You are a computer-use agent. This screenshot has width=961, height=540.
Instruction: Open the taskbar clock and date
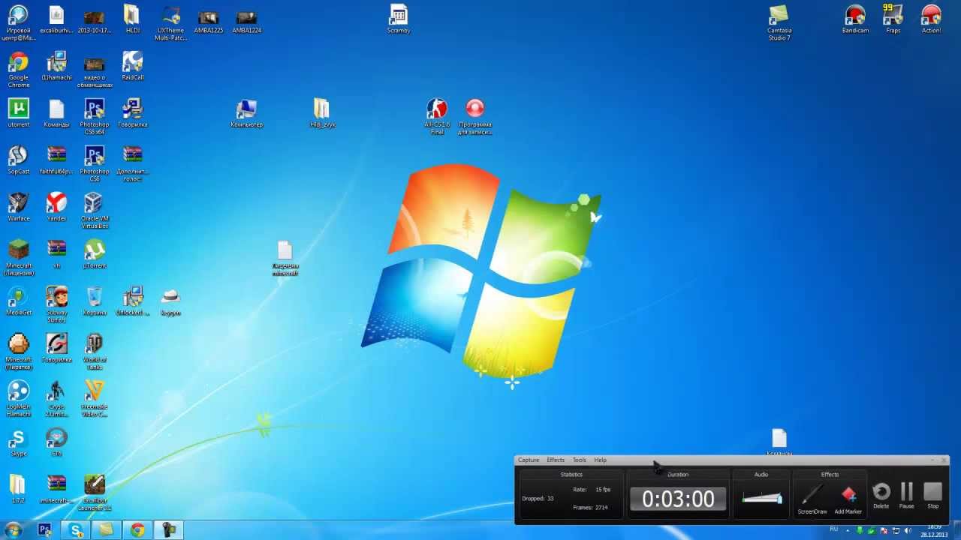click(x=934, y=530)
